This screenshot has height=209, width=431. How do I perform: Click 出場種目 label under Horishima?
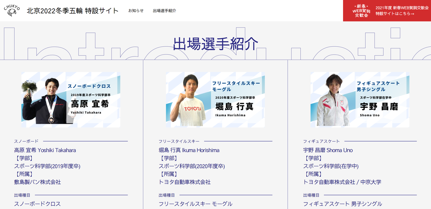click(x=167, y=195)
